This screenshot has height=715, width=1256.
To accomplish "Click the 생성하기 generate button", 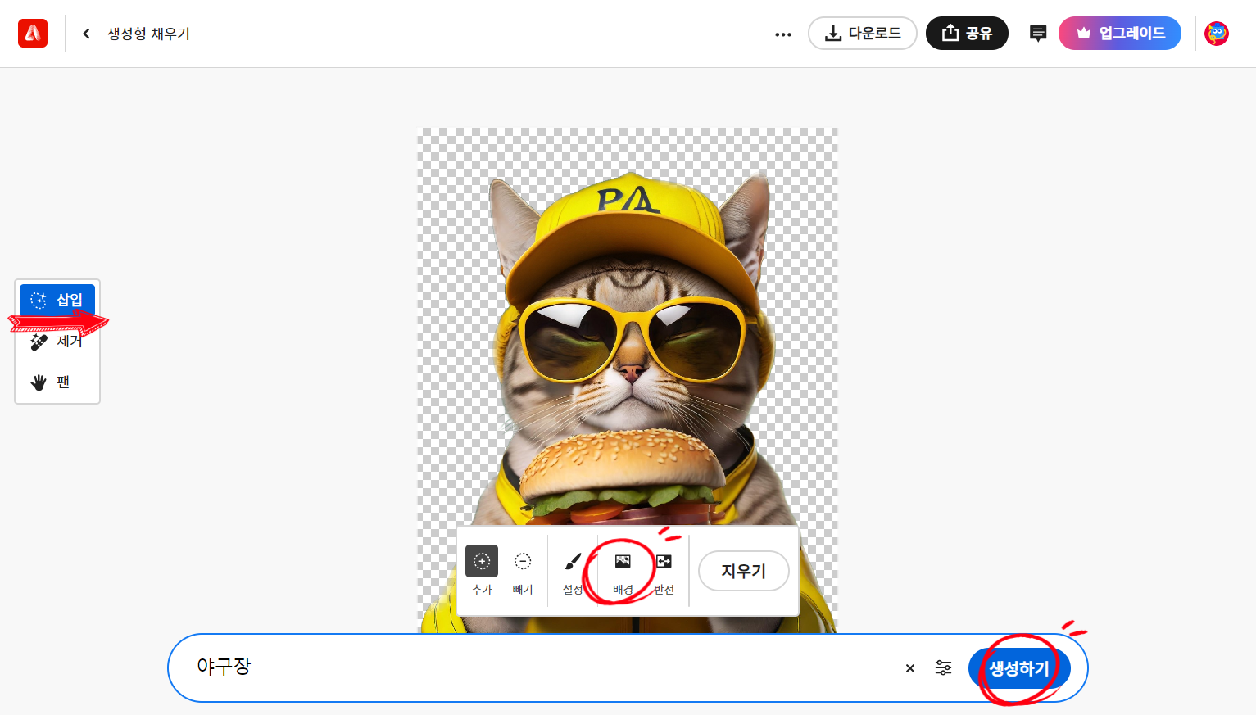I will (1019, 668).
